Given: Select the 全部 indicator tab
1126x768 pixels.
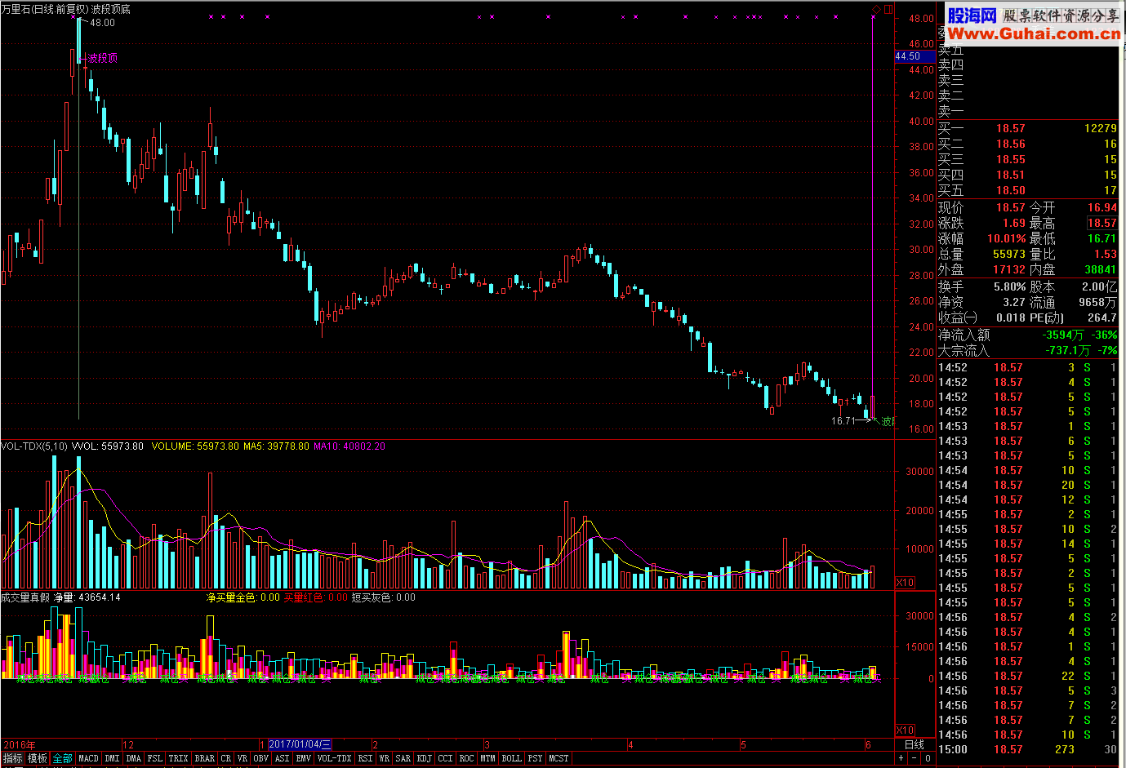Looking at the screenshot, I should pos(63,758).
